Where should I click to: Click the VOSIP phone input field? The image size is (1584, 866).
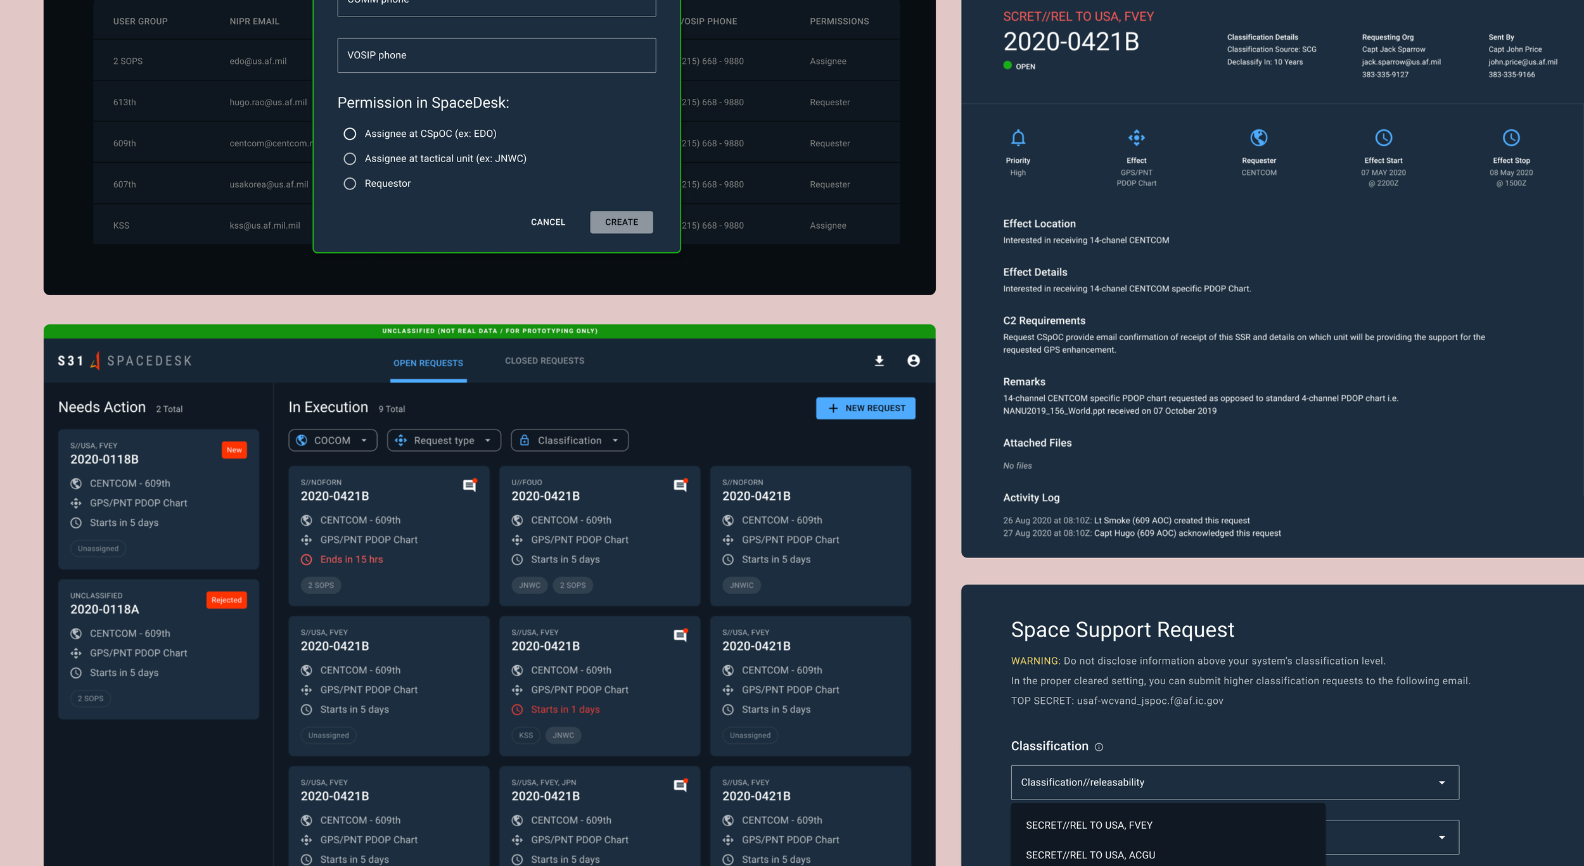tap(496, 55)
